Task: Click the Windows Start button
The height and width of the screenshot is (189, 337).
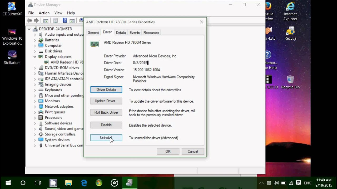Action: [8, 183]
